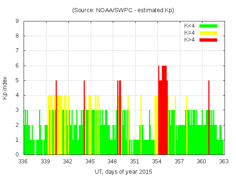This screenshot has height=177, width=236.
Task: Click the 'Kp index' y-axis label
Action: 5,88
